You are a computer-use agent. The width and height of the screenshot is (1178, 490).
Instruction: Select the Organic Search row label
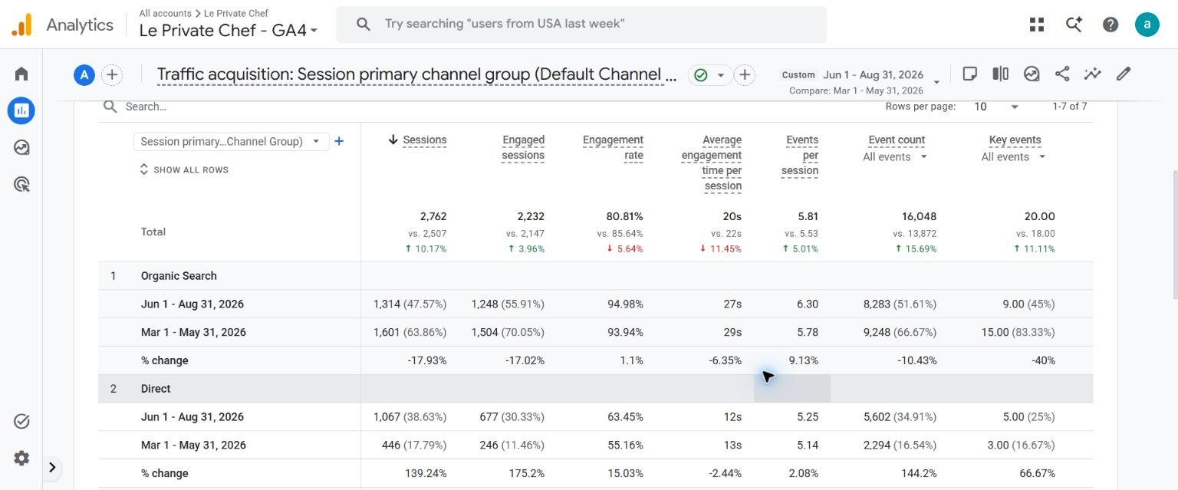click(x=179, y=276)
